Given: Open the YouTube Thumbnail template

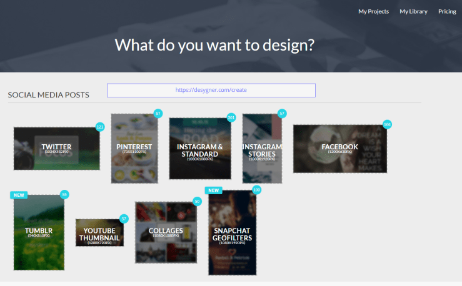Looking at the screenshot, I should pos(99,232).
